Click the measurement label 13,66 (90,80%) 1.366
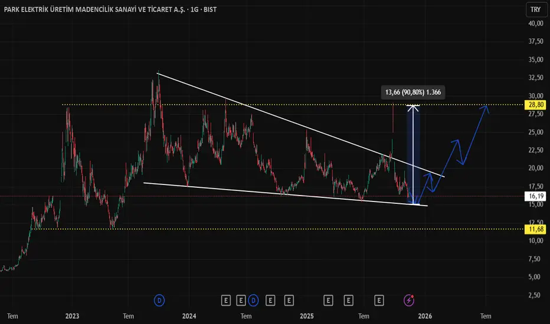Image resolution: width=550 pixels, height=324 pixels. pos(413,92)
